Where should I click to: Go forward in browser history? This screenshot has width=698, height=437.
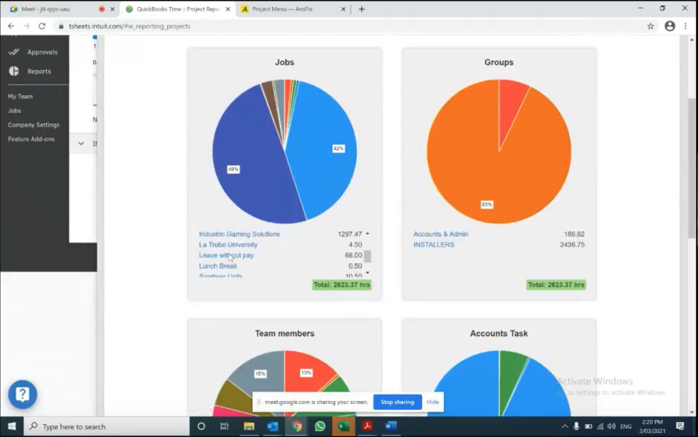26,26
